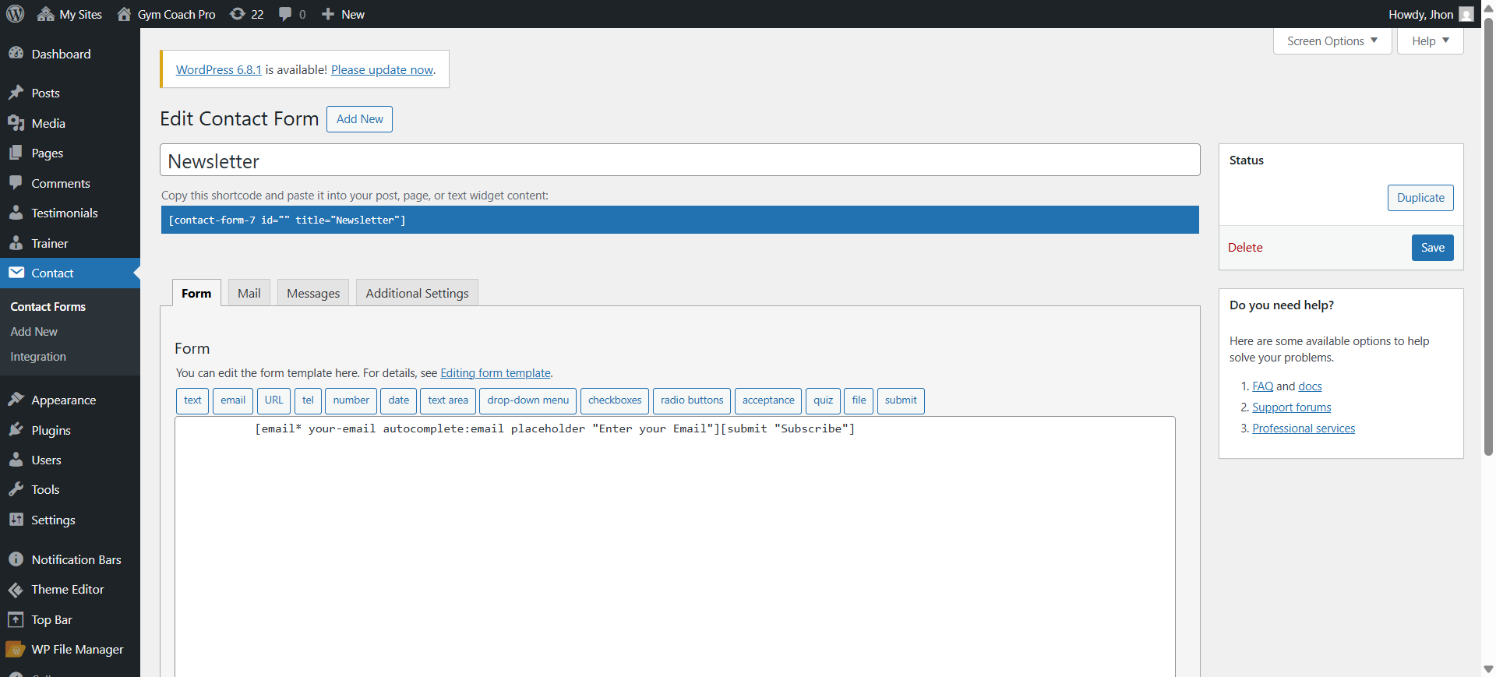This screenshot has width=1496, height=677.
Task: Click the Newsletter title input field
Action: (x=679, y=160)
